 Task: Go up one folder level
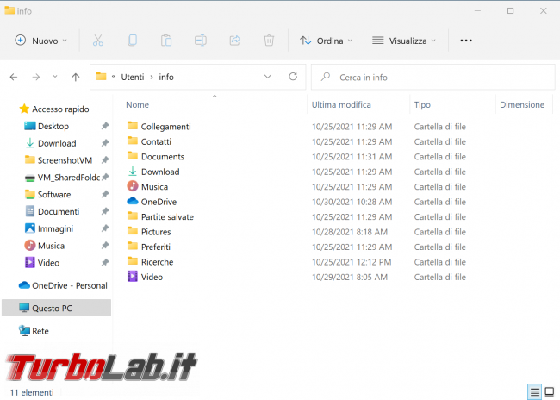click(x=75, y=77)
